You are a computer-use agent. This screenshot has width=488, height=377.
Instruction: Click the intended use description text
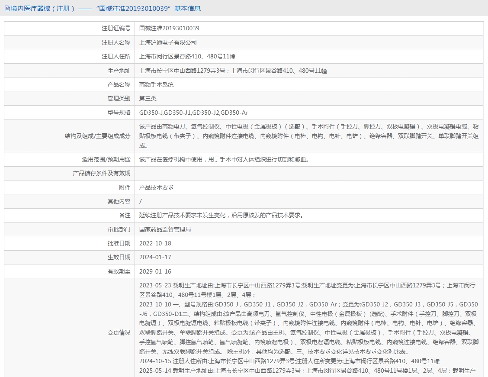224,159
